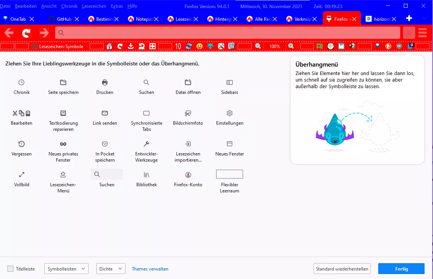Click the Bibliothek library icon
This screenshot has height=279, width=433.
tap(146, 175)
